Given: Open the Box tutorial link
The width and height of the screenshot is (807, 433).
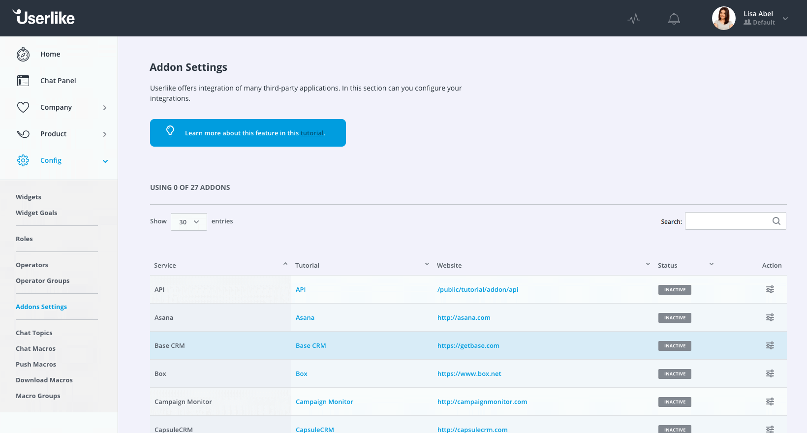Looking at the screenshot, I should click(x=302, y=373).
